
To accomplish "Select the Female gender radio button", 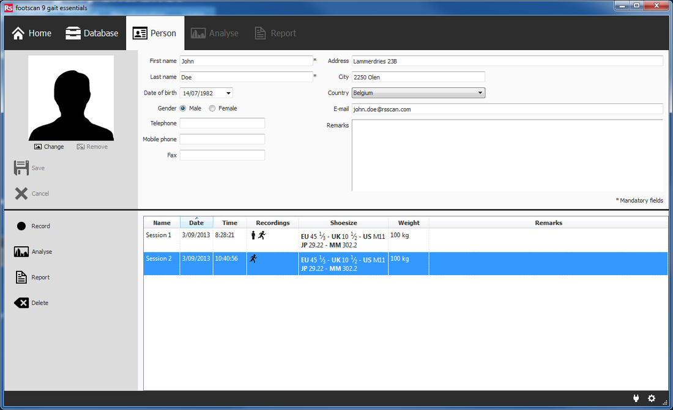I will click(x=212, y=109).
